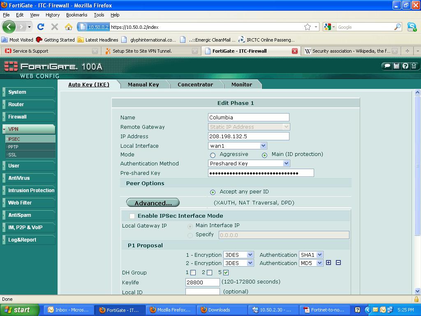The image size is (421, 316).
Task: Click the page vertical scrollbar down arrow
Action: pyautogui.click(x=417, y=291)
